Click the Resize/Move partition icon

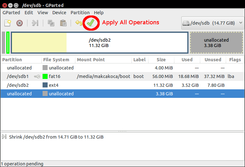35,23
